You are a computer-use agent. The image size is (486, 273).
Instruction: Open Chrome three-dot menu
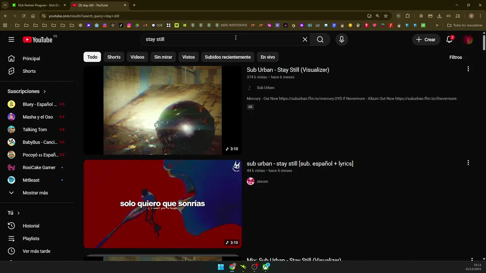(x=480, y=16)
